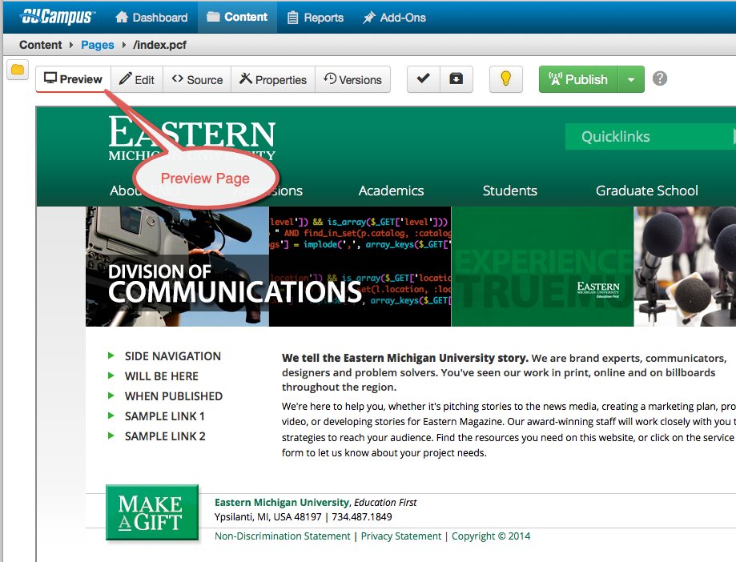
Task: Open the Academics navigation link
Action: coord(391,191)
